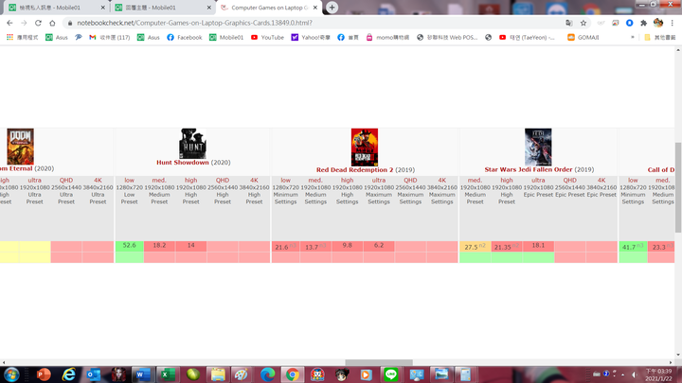Open the Chrome three-dot menu
682x383 pixels.
coord(672,23)
